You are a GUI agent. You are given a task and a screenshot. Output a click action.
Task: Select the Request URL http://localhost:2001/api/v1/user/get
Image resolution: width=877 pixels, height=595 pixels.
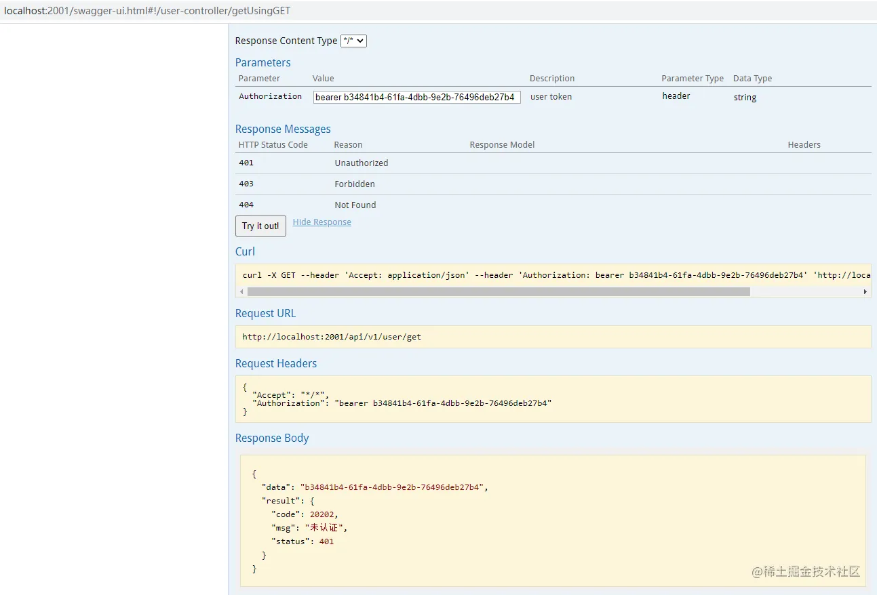(332, 337)
